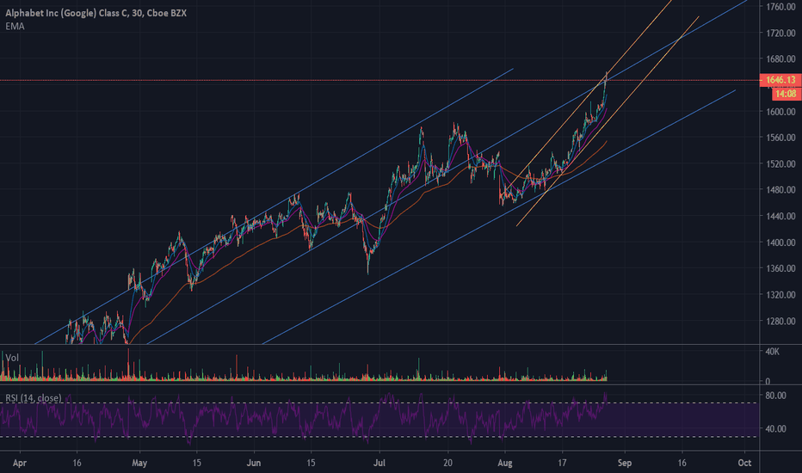Click the Jul date on time axis
This screenshot has width=802, height=473.
click(x=379, y=464)
